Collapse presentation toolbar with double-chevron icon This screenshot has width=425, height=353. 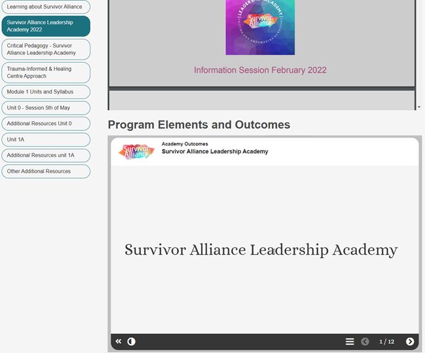pyautogui.click(x=119, y=341)
